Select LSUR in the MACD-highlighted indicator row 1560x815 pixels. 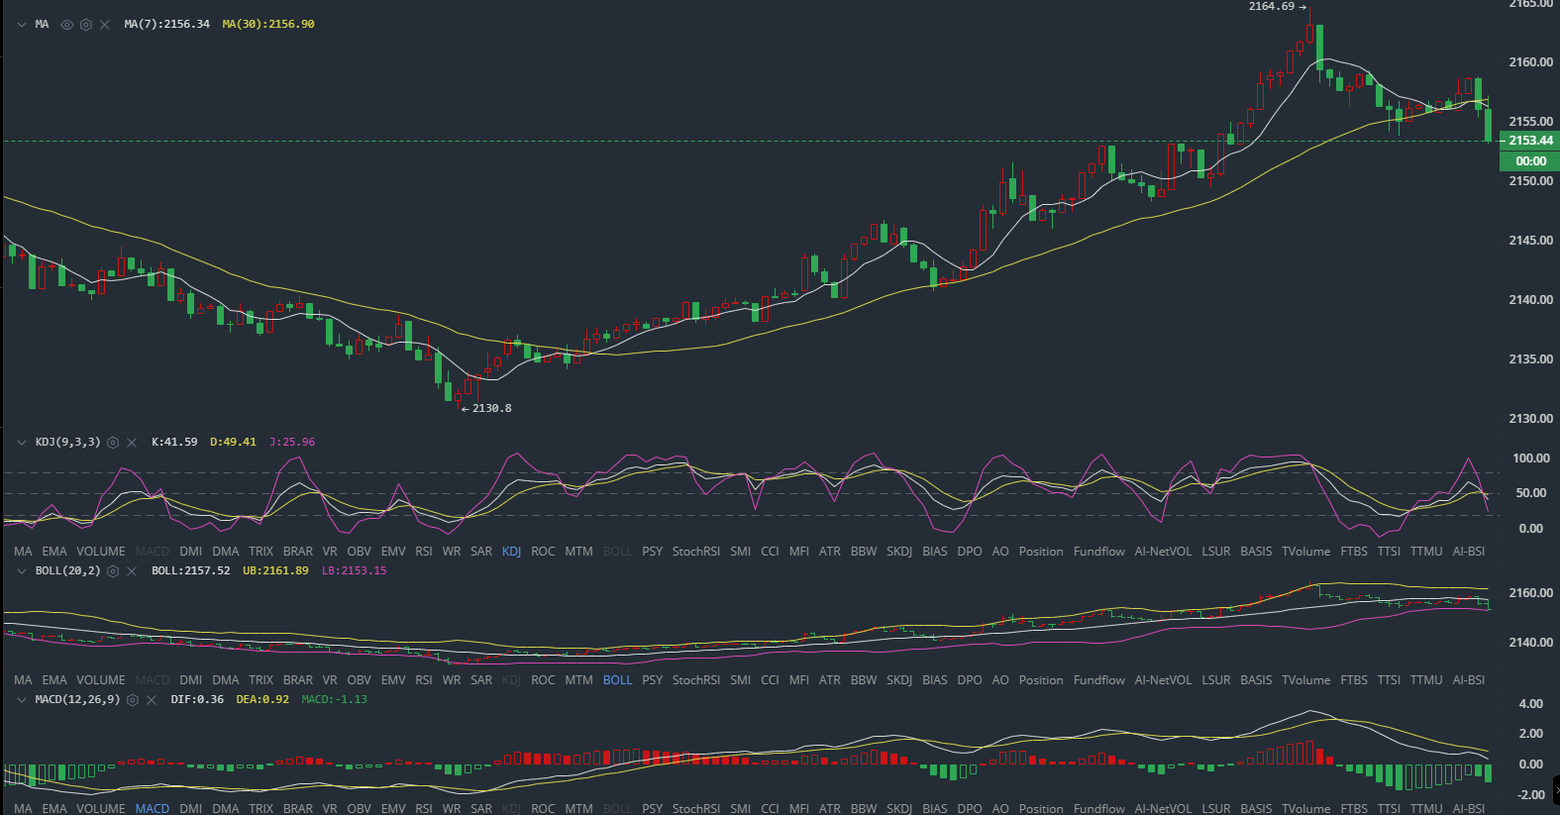(1216, 808)
